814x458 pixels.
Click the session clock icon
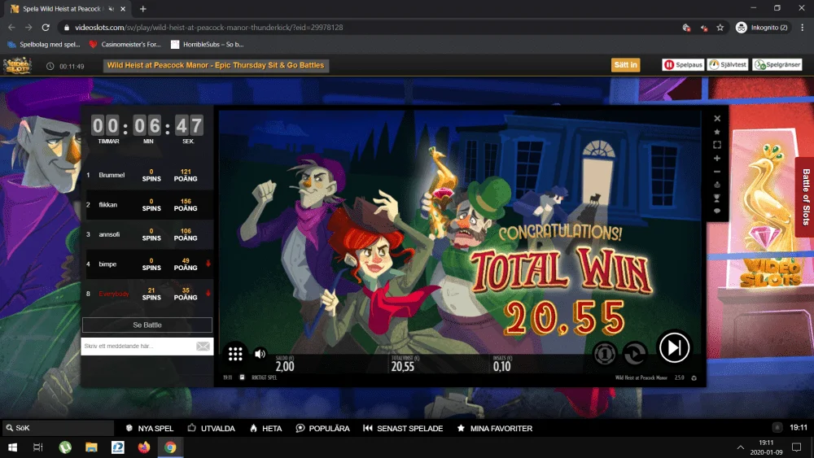tap(50, 67)
